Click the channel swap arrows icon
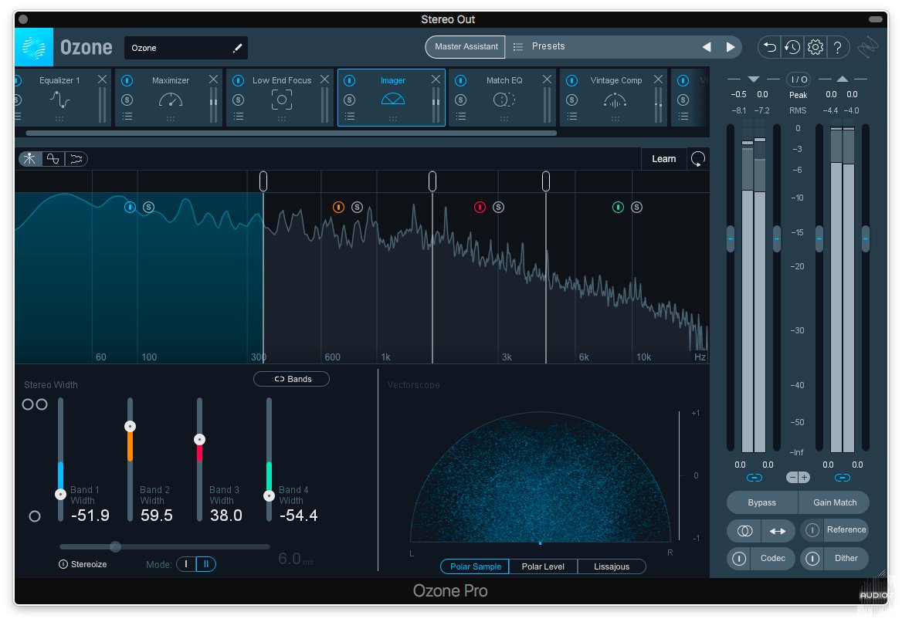902x622 pixels. click(778, 531)
